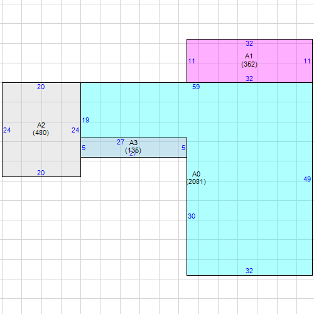The image size is (314, 314).
Task: Click the 24 dimension on A2's left side
Action: tap(7, 130)
